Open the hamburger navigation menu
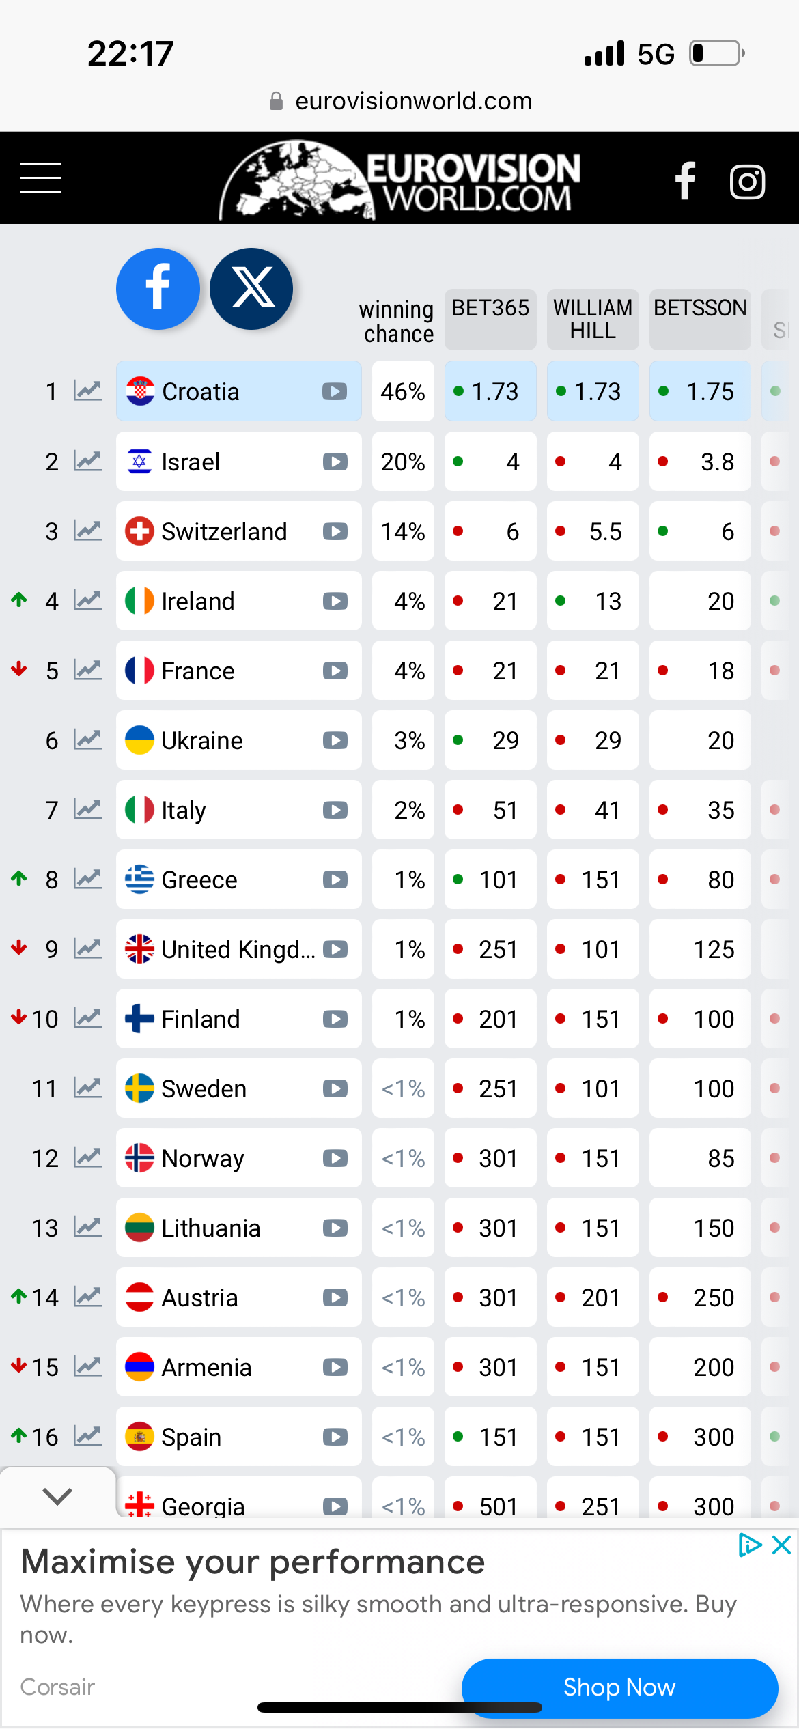 pos(41,178)
